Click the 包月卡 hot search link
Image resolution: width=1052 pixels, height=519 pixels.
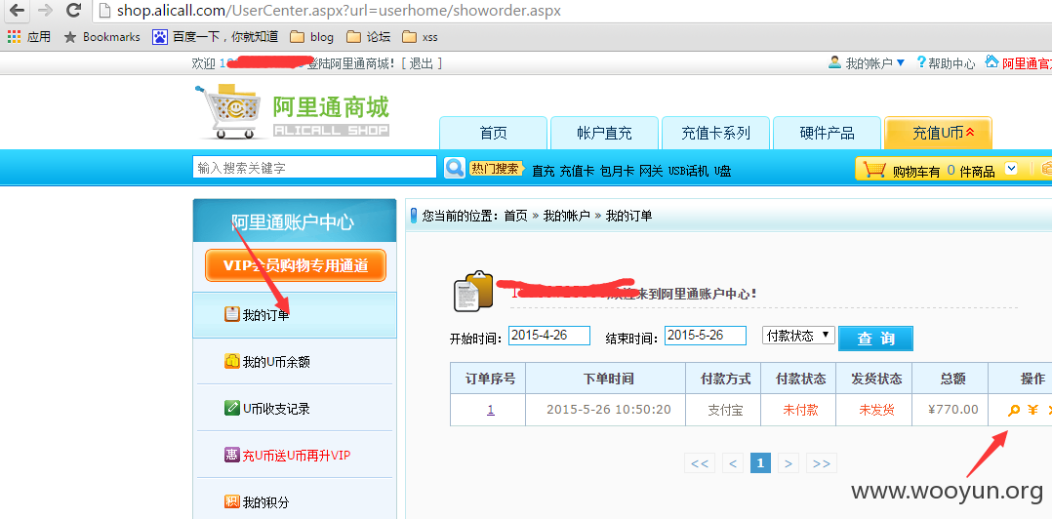[x=617, y=171]
